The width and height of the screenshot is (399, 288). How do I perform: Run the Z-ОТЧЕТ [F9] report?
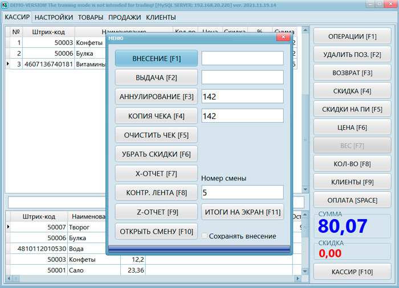coord(156,212)
